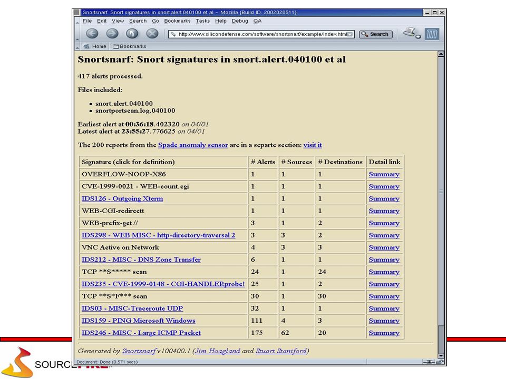Open the Bookmarks folder in personal toolbar

pyautogui.click(x=130, y=46)
